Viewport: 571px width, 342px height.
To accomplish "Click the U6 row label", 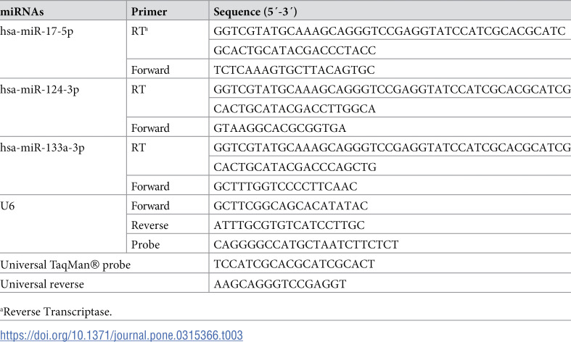I will (x=7, y=206).
